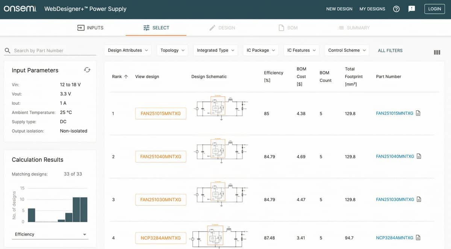Click the Rank sort arrow icon
The image size is (451, 249).
point(126,77)
